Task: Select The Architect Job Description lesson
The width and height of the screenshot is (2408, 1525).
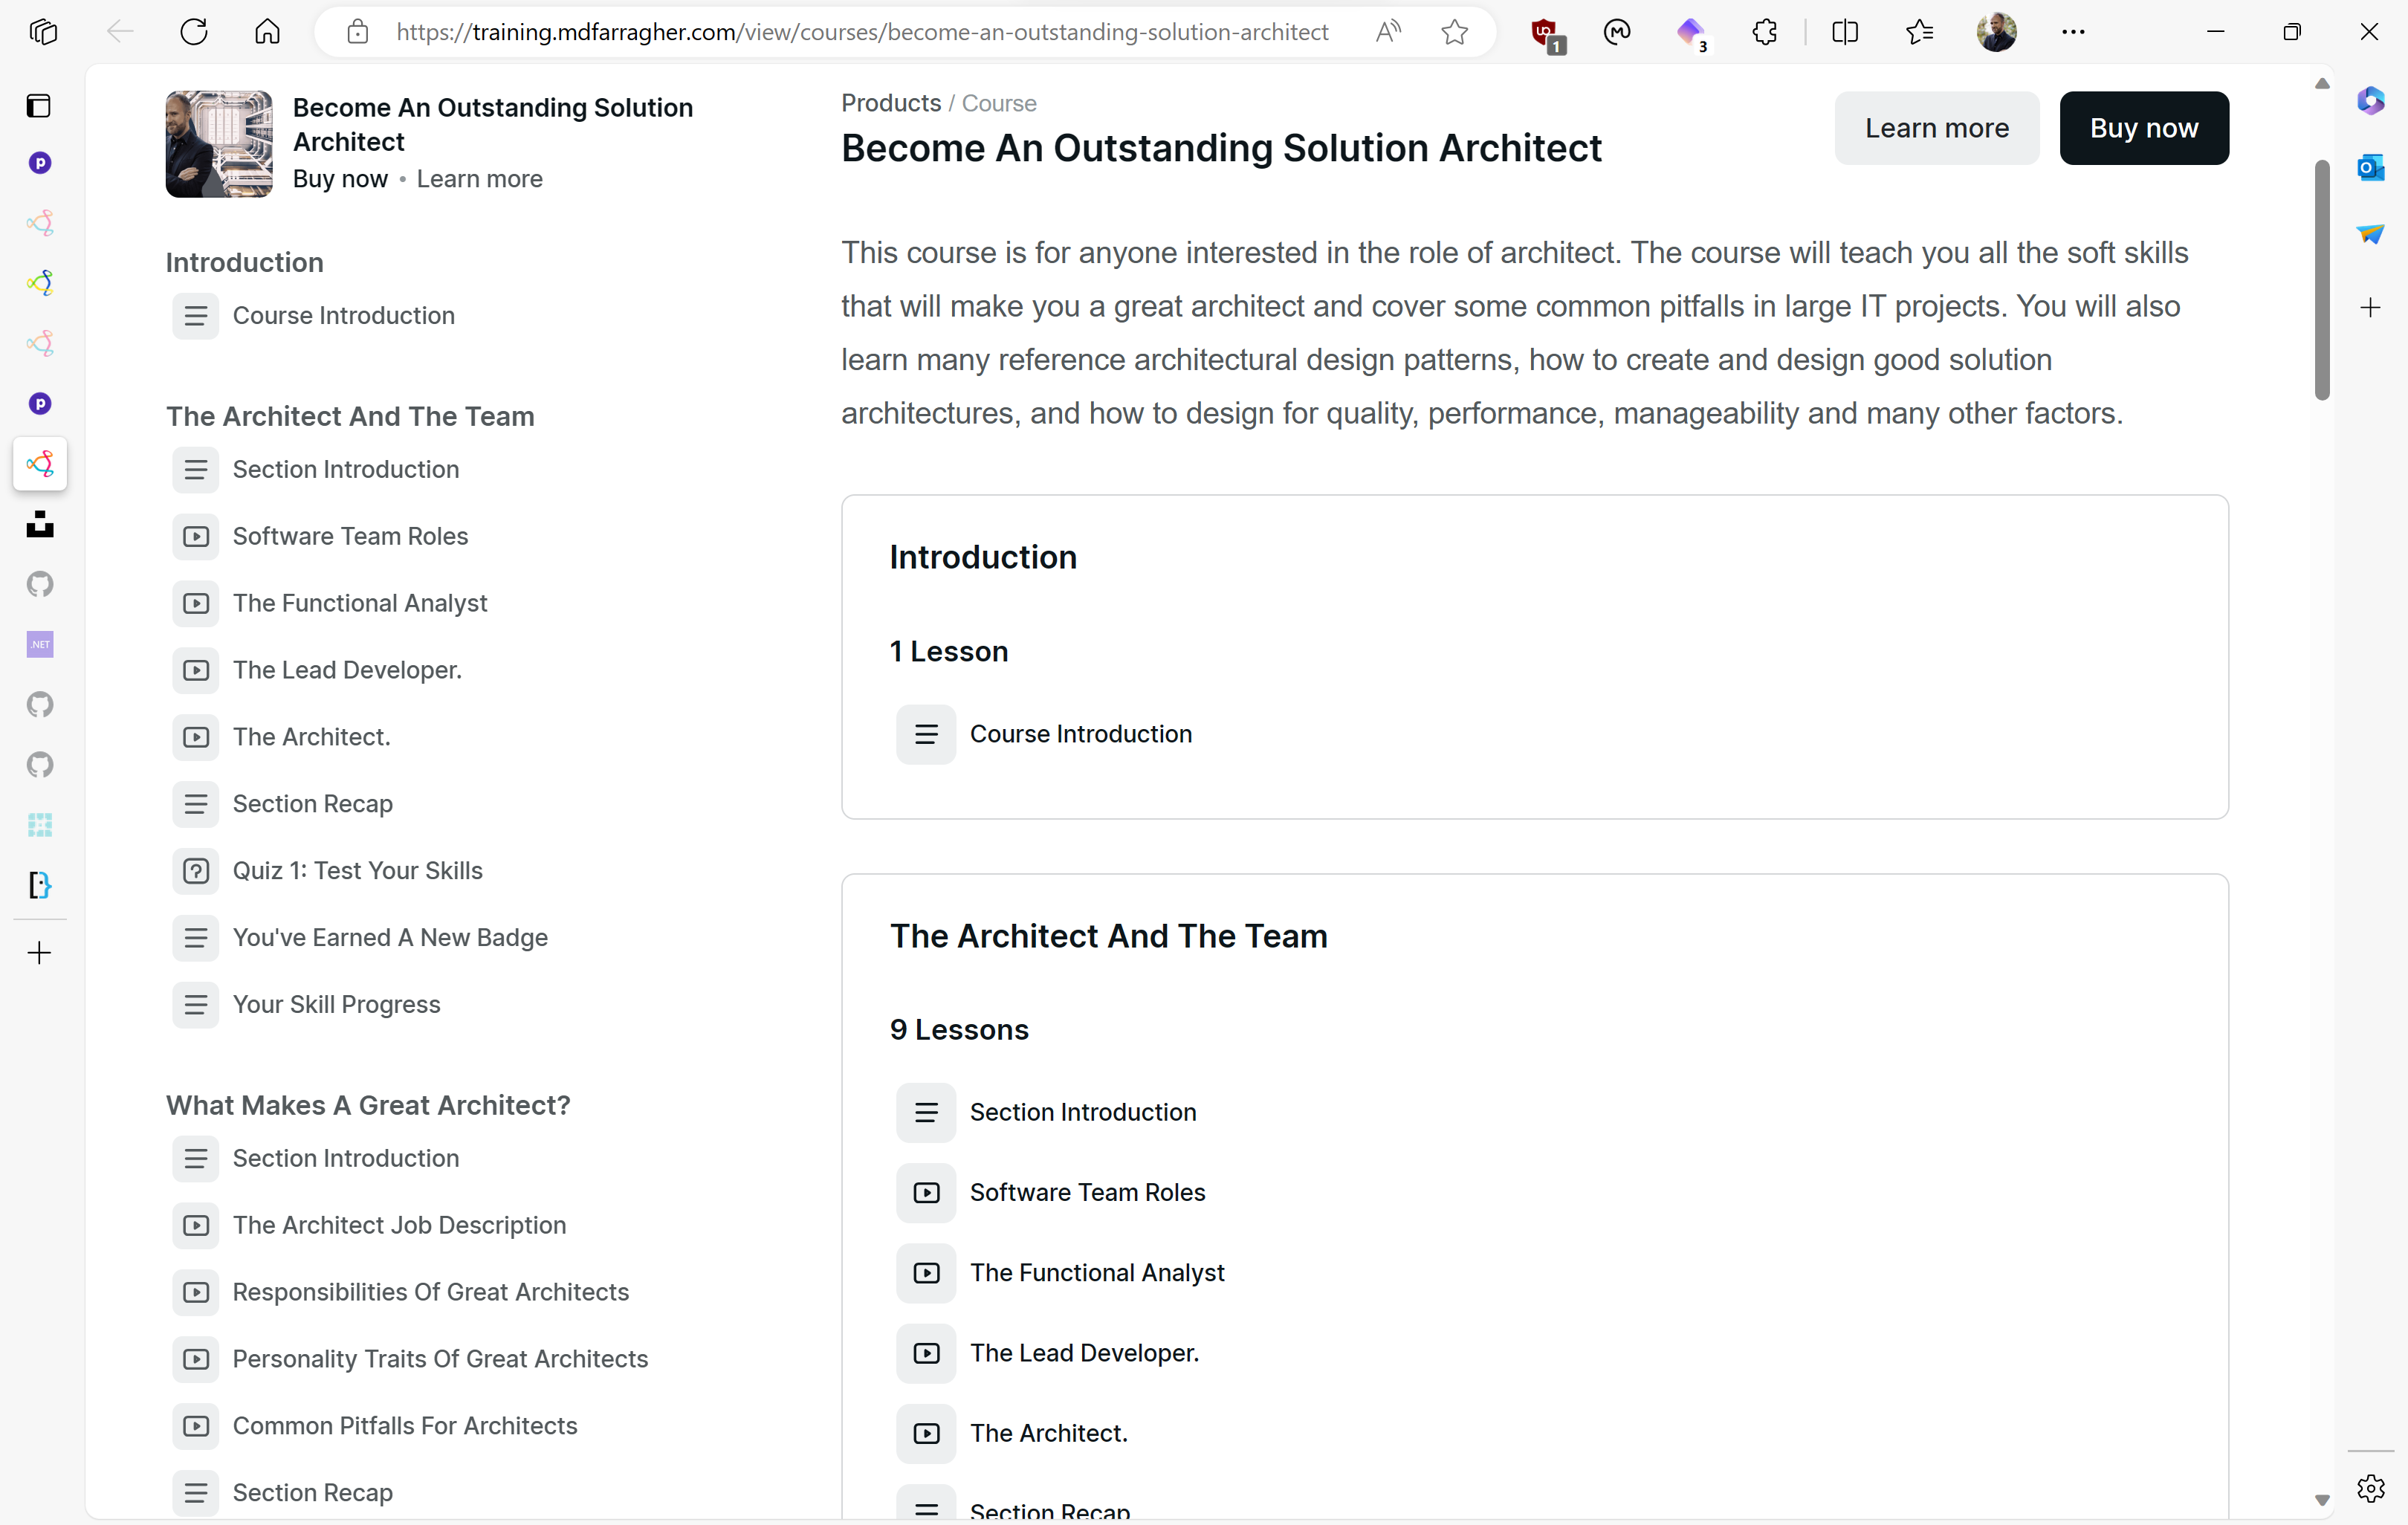Action: pyautogui.click(x=399, y=1225)
